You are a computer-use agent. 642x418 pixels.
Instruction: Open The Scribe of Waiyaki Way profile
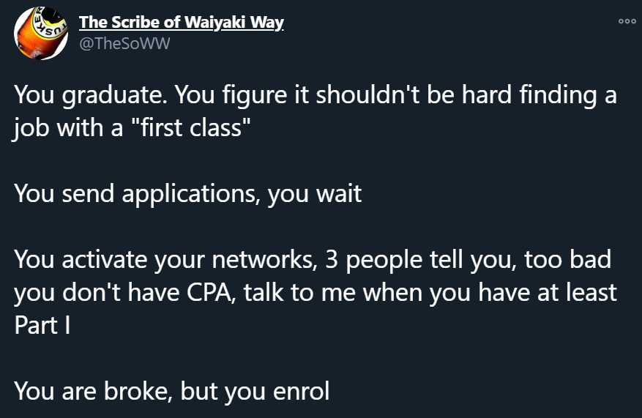(181, 22)
